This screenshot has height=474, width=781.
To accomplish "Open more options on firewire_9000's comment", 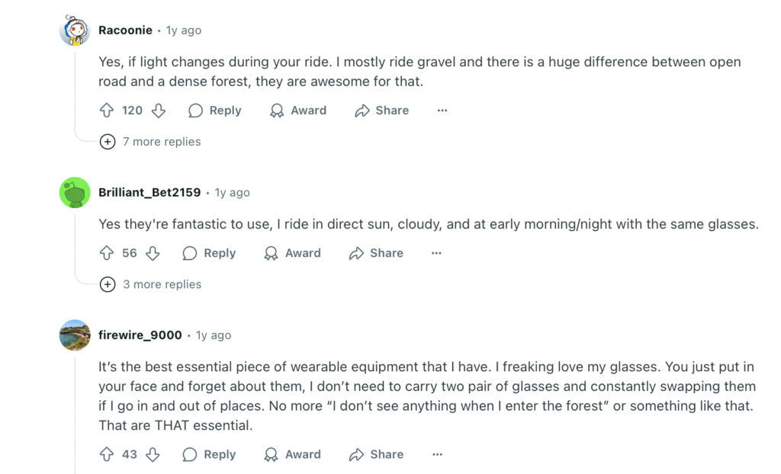I will (x=436, y=454).
